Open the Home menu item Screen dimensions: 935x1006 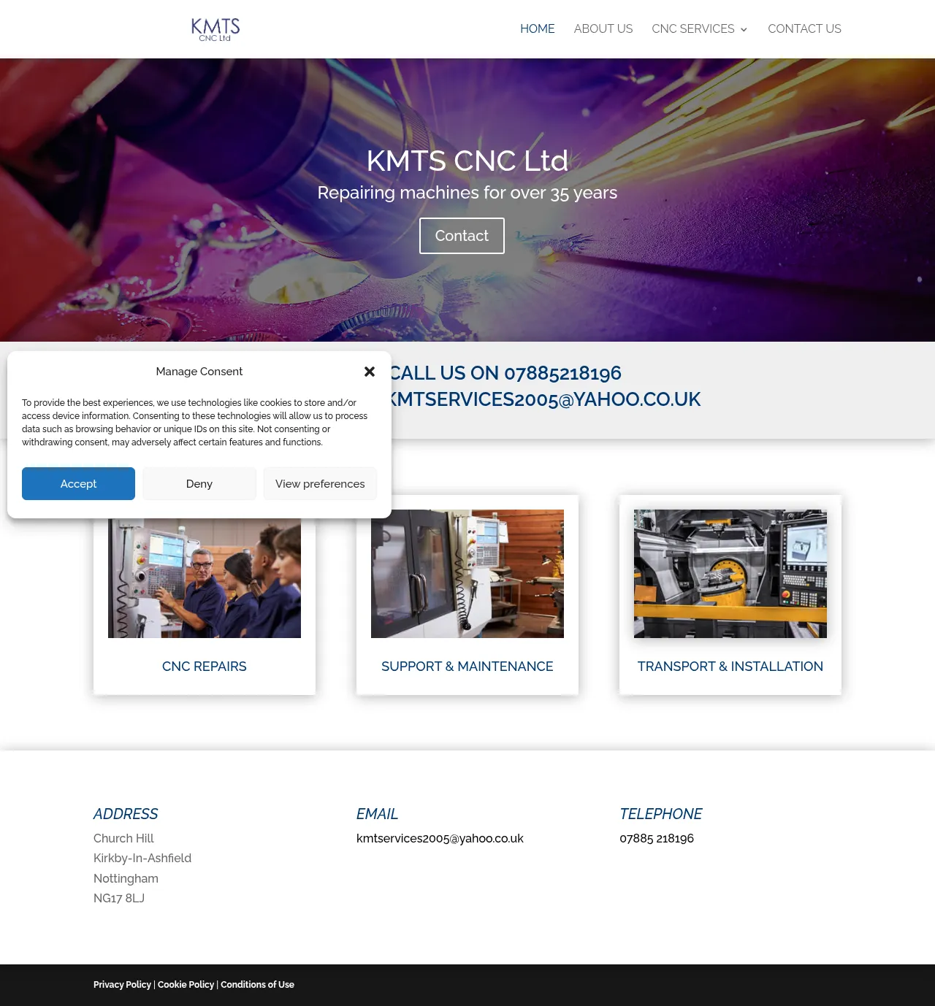537,29
